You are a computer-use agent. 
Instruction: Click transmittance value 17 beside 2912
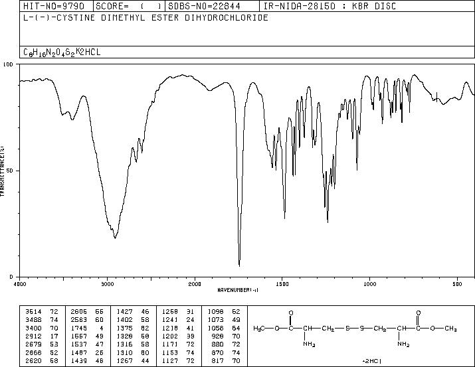[x=54, y=336]
